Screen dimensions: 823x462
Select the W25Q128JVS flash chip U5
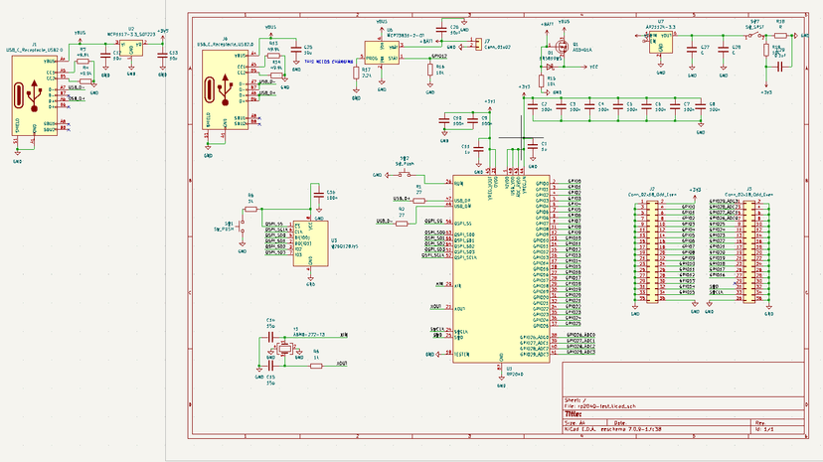pos(311,243)
